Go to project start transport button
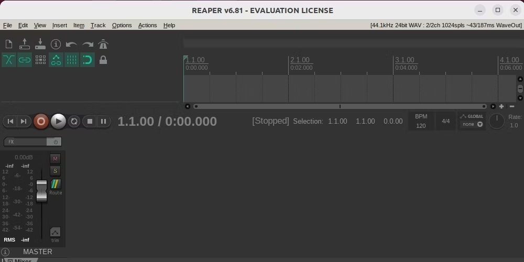Screen dimensions: 524x262 [10, 122]
